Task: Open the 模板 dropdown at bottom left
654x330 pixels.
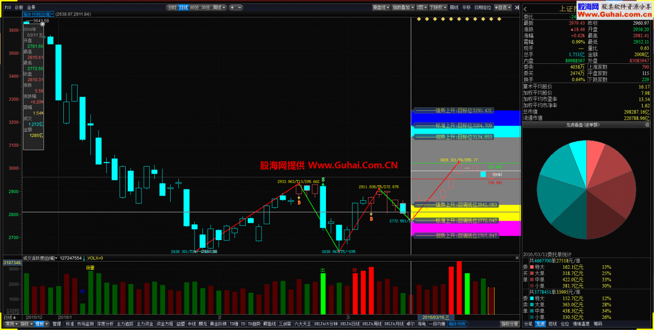Action: pyautogui.click(x=41, y=324)
